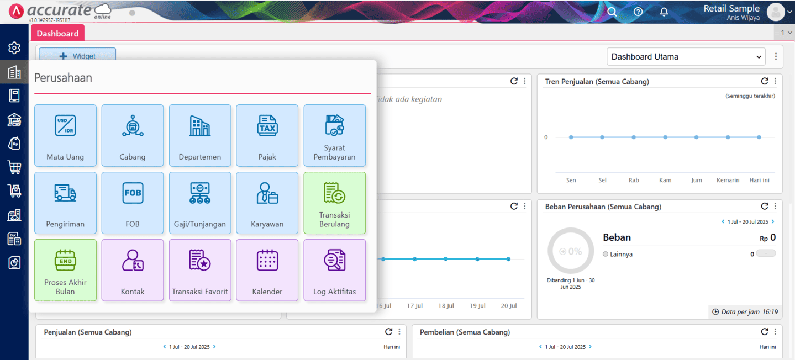
Task: Expand the user profile menu arrow
Action: (x=788, y=12)
